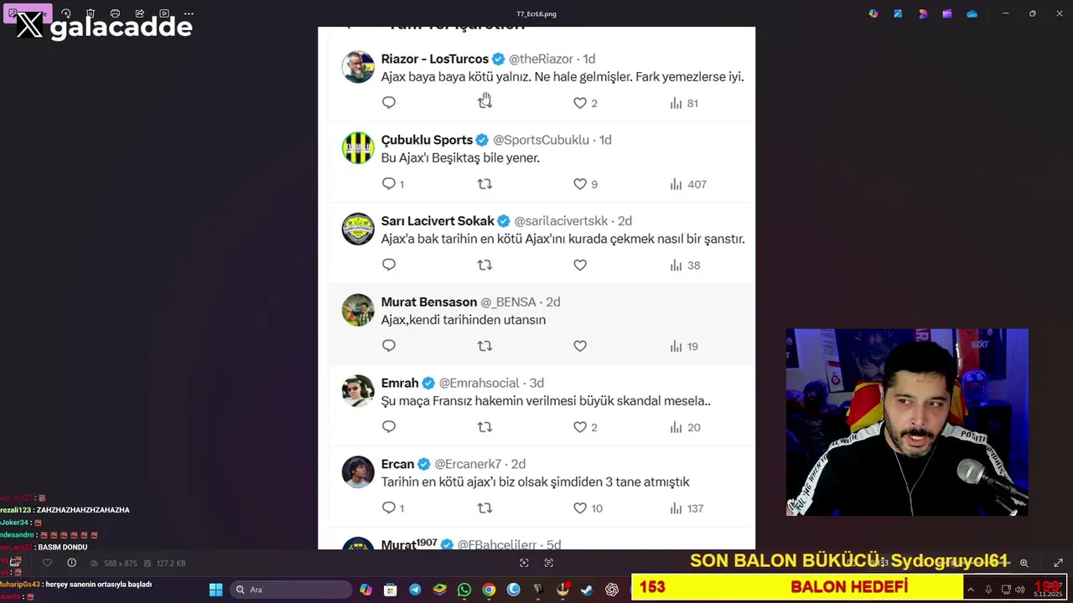Image resolution: width=1073 pixels, height=603 pixels.
Task: Click the share icon in Photos toolbar
Action: (140, 13)
